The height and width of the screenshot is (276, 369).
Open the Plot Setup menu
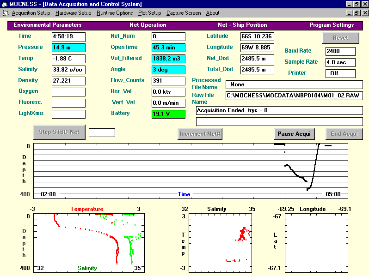coord(149,13)
